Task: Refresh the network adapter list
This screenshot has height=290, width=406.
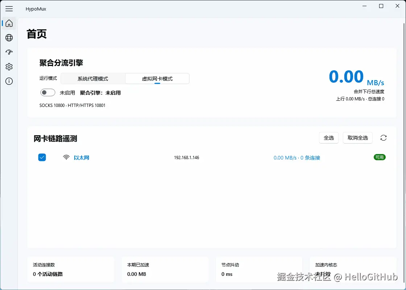Action: [x=384, y=138]
